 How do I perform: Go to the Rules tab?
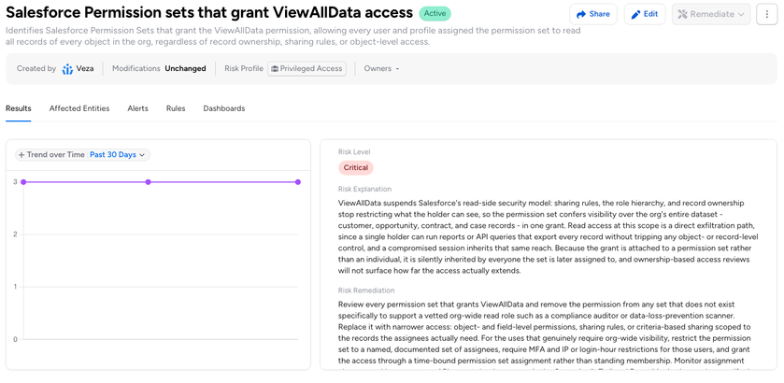click(176, 108)
